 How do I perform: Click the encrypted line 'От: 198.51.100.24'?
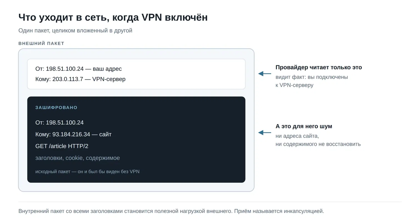(x=59, y=123)
